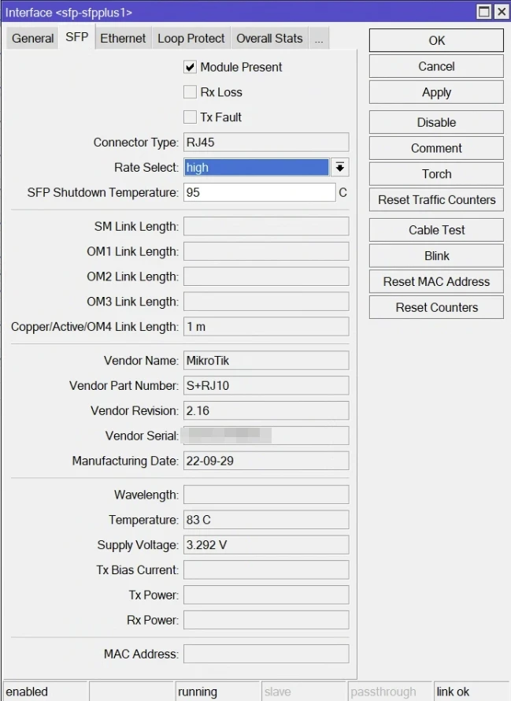Launch the Torch traffic monitor

pos(435,173)
